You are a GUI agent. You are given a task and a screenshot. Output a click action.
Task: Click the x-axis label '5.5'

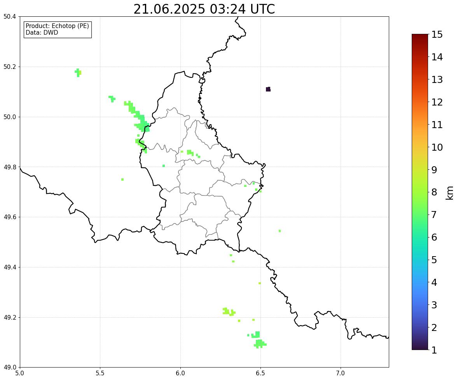(x=100, y=373)
